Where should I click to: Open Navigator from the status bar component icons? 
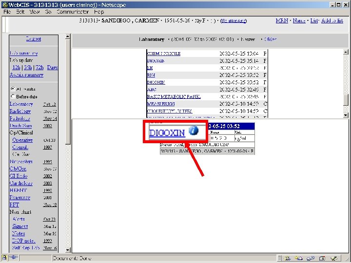pos(287,258)
